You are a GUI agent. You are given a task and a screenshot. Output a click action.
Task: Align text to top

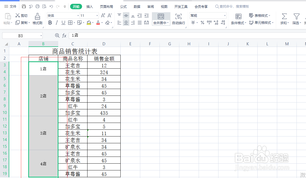[x=119, y=15]
